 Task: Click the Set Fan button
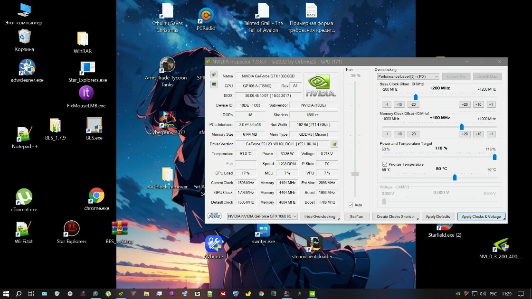[x=356, y=216]
